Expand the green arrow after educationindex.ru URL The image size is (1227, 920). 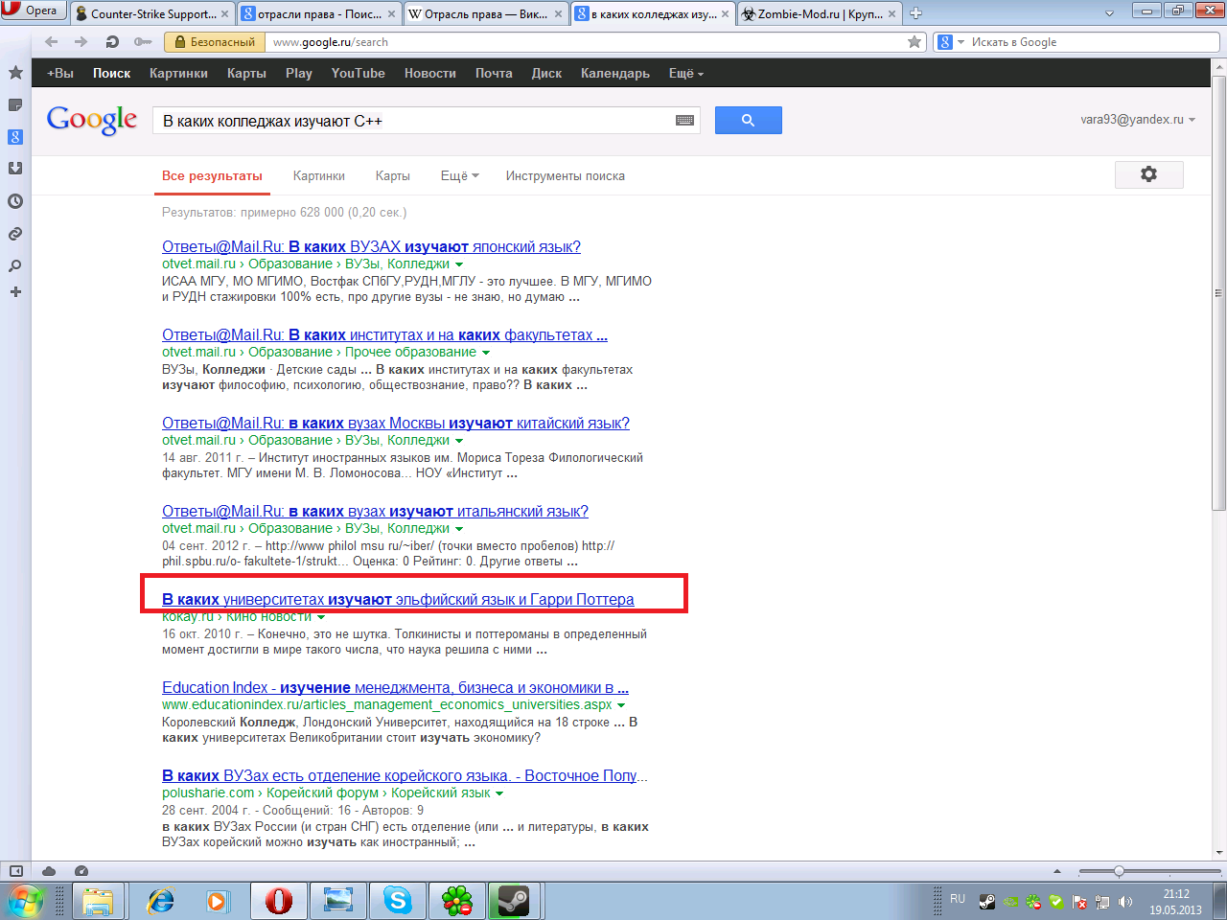point(621,705)
